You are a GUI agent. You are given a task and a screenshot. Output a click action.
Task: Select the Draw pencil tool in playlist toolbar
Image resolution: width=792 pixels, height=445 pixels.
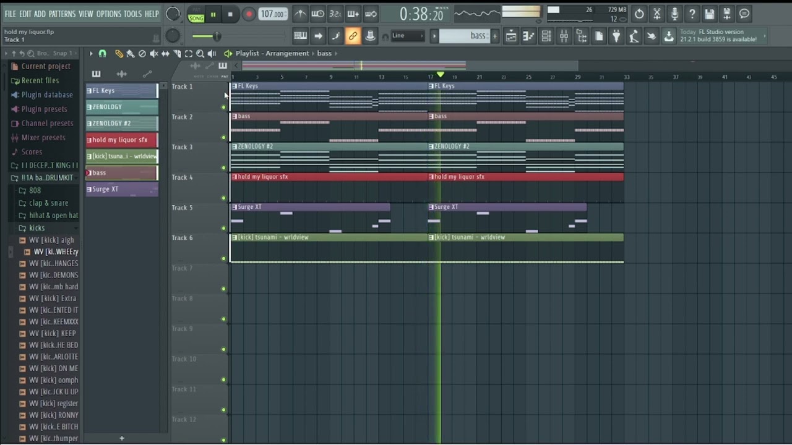pos(119,54)
